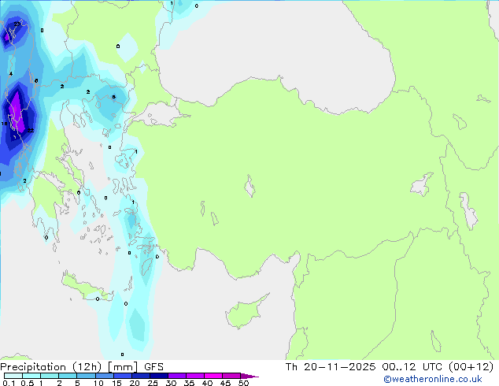Click the 30–35 mm purple legend swatch
Image resolution: width=499 pixels, height=386 pixels.
(177, 376)
